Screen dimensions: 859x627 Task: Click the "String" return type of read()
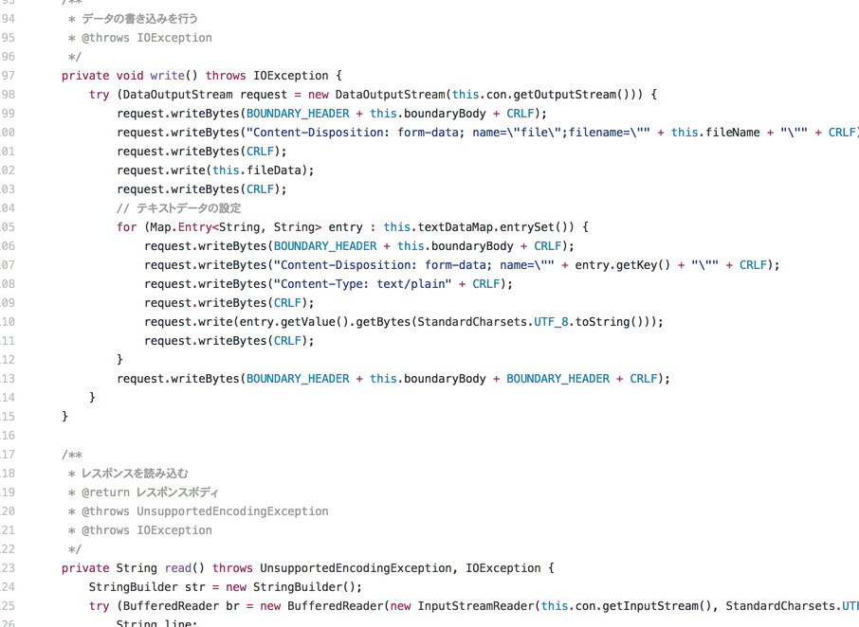137,568
